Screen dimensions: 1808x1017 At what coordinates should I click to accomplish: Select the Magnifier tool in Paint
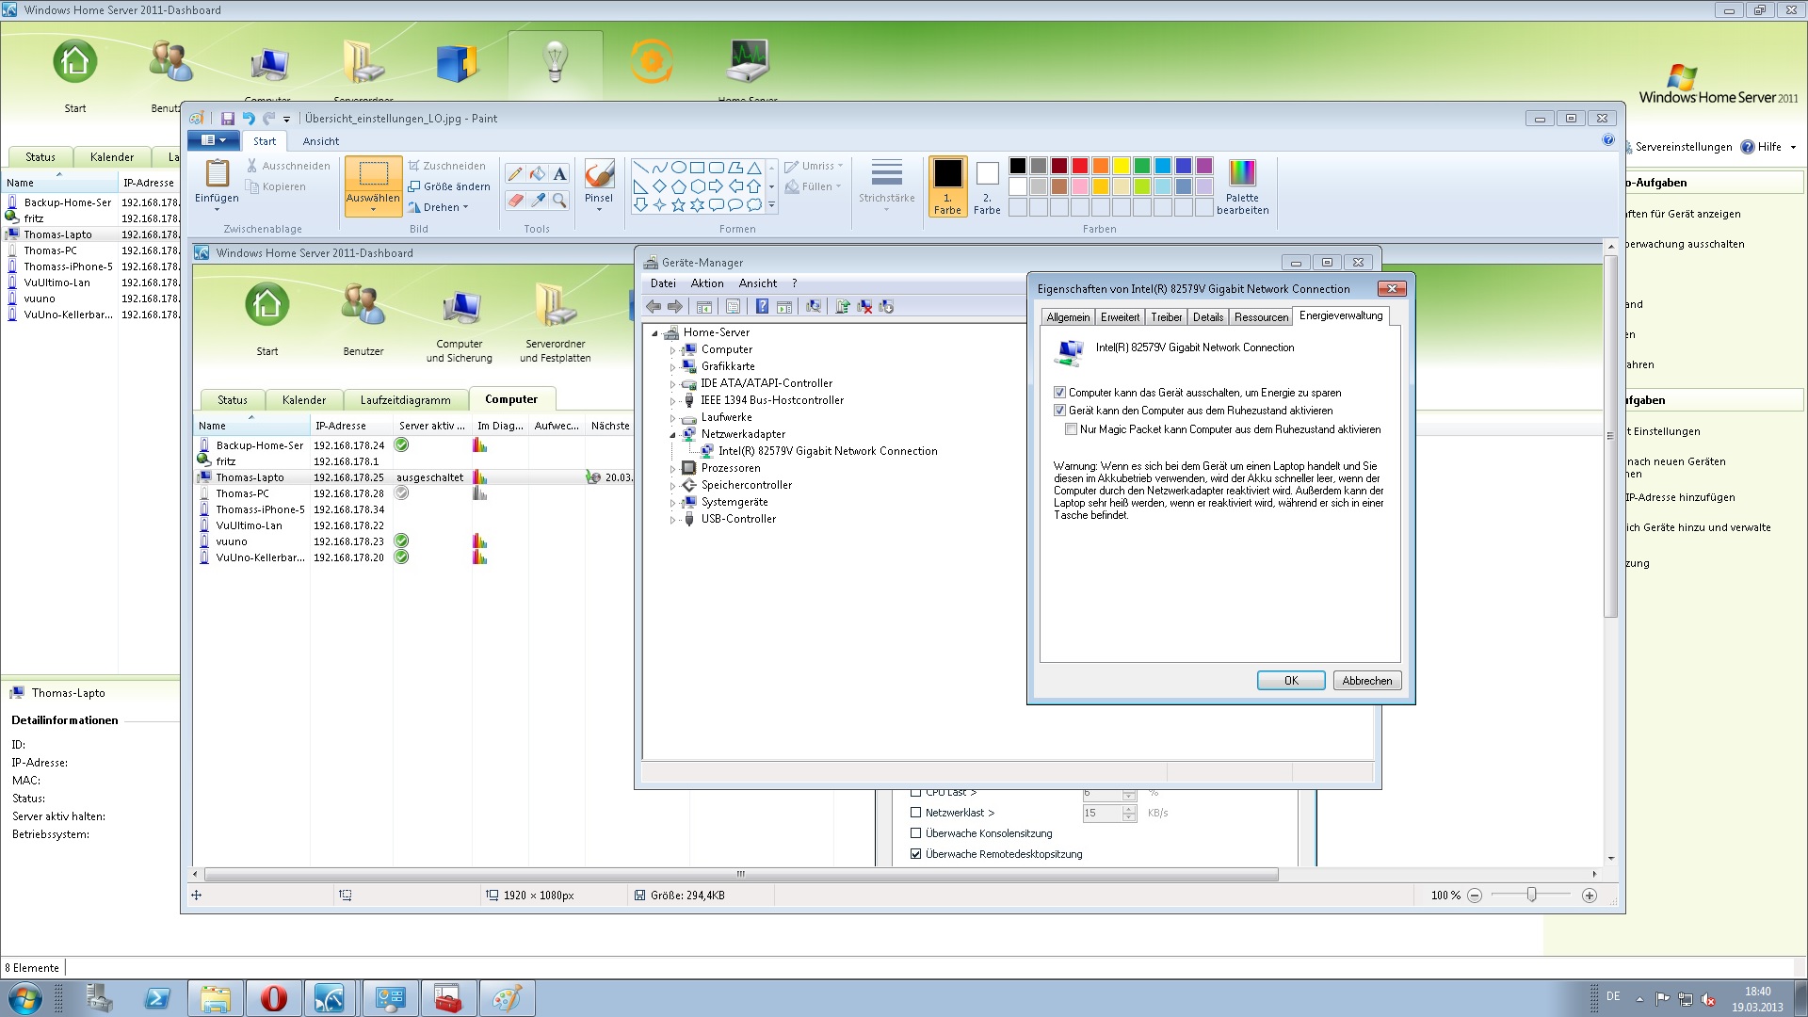click(x=560, y=201)
